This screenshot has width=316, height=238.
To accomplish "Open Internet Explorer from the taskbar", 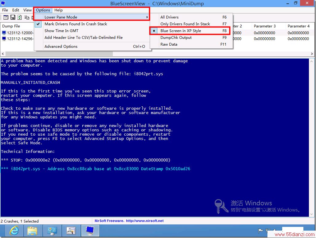I will [14, 231].
